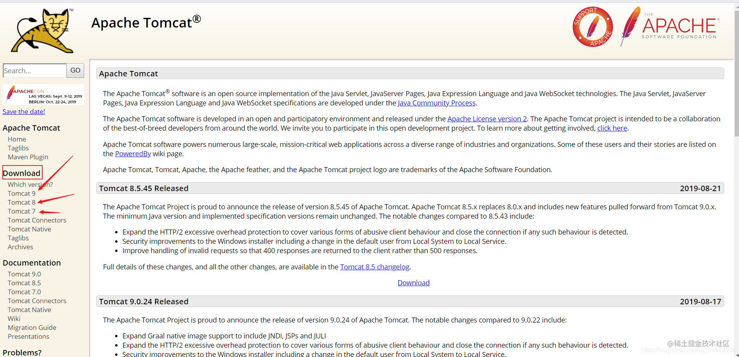
Task: Open the Maven Plugin sidebar link
Action: tap(28, 157)
